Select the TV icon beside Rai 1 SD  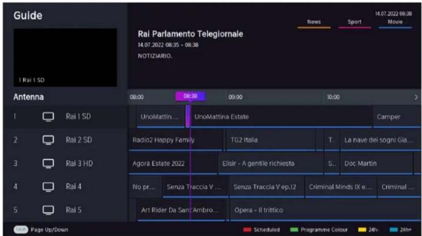[x=48, y=116]
